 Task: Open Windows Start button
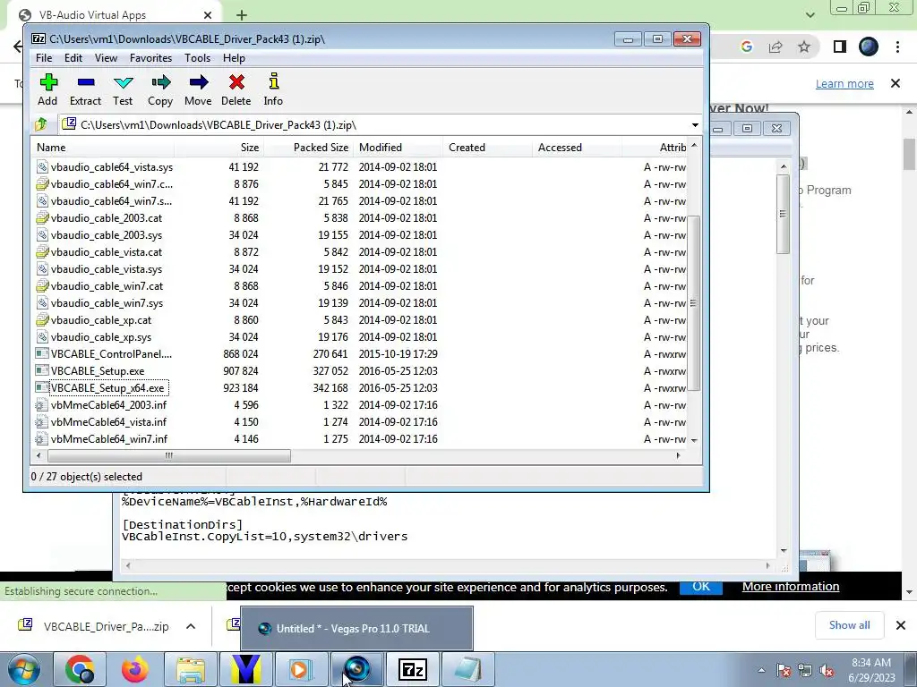tap(24, 669)
